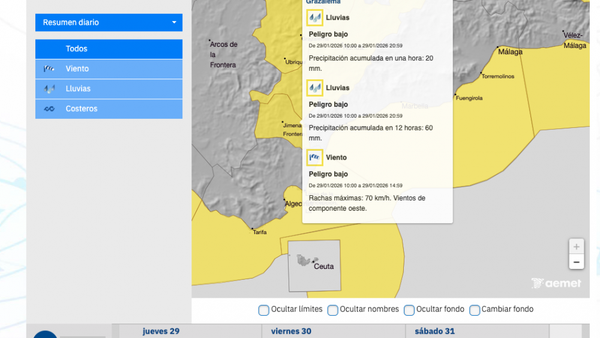Click the first Lluvias rain icon in popup
Image resolution: width=600 pixels, height=338 pixels.
point(315,18)
